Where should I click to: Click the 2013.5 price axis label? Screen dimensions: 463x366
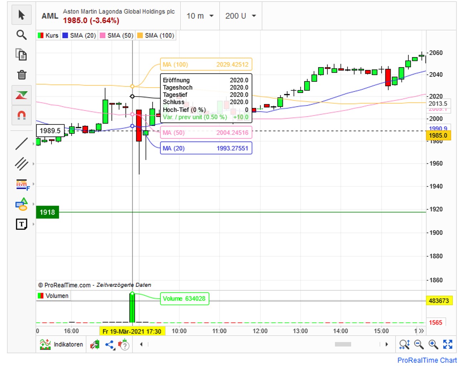pos(438,104)
